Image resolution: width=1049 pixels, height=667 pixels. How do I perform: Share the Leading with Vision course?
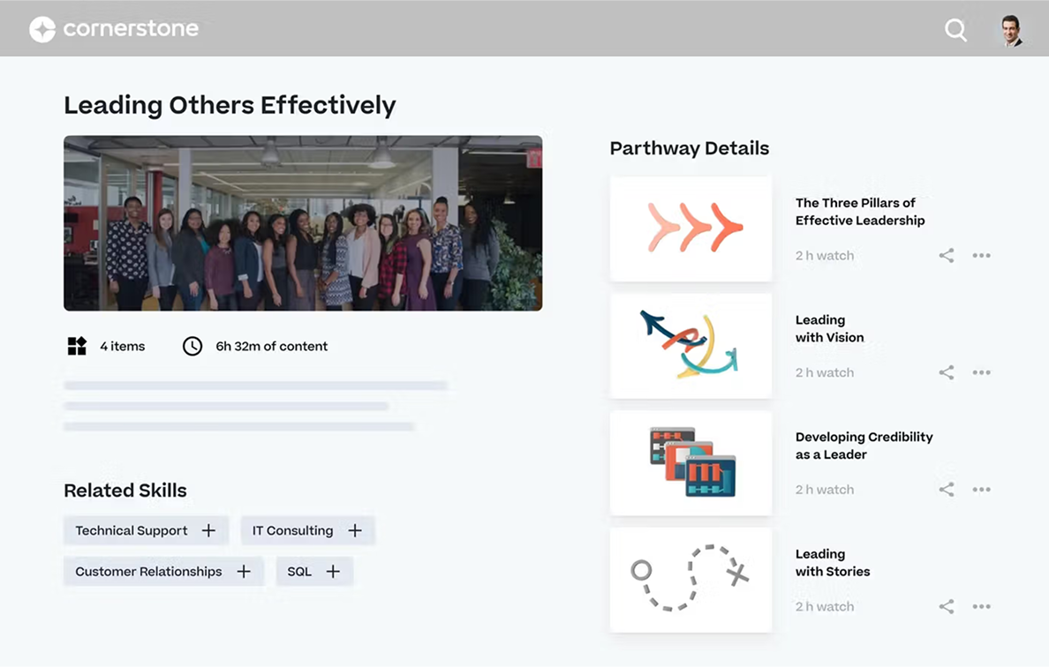[x=946, y=372]
